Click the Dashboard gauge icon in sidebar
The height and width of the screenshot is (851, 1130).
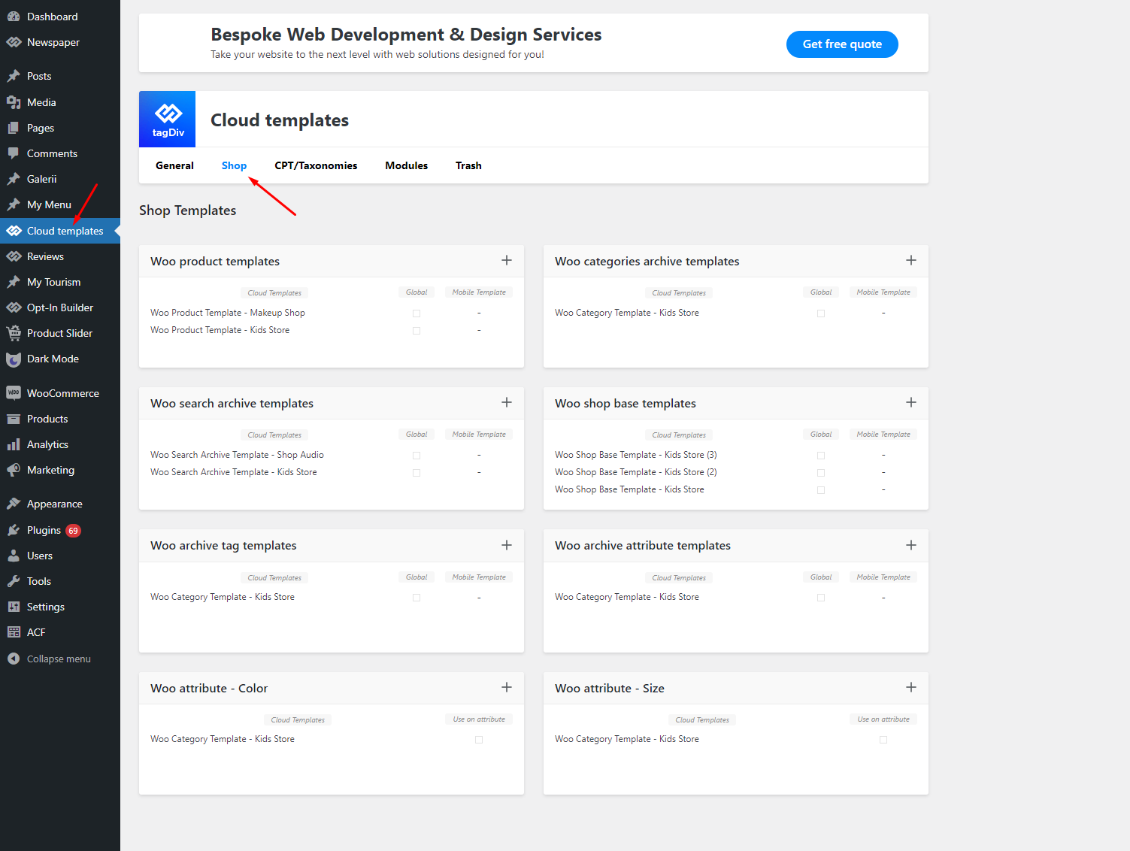[x=14, y=17]
